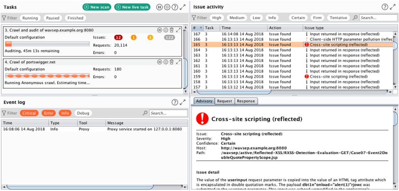Open the Response tab

[246, 101]
